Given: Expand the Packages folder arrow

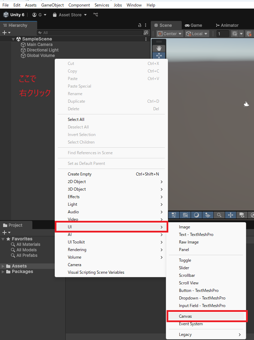Looking at the screenshot, I should click(x=3, y=272).
